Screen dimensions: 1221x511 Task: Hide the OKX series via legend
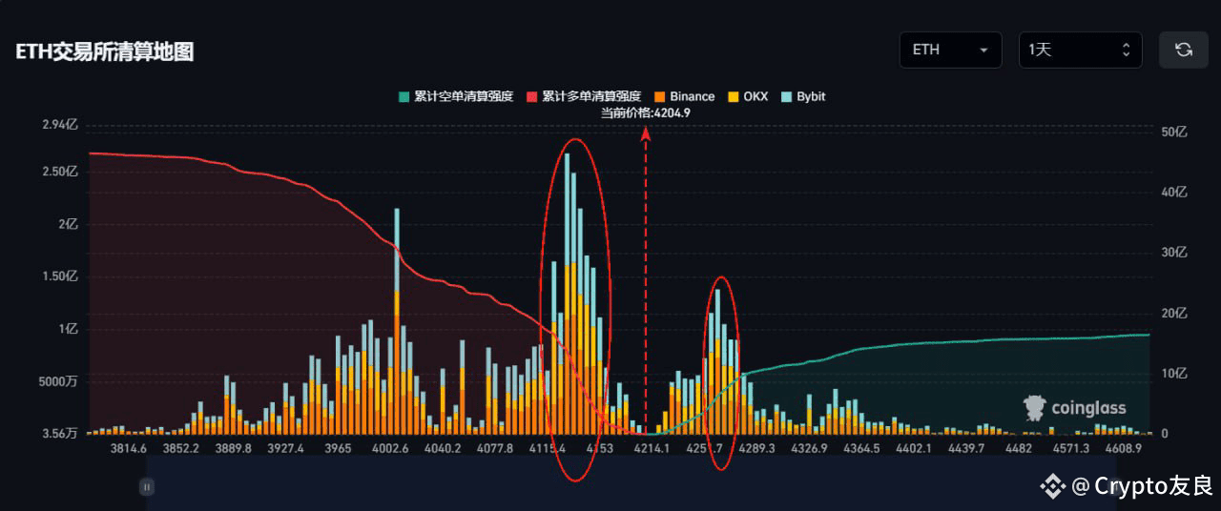tap(747, 96)
